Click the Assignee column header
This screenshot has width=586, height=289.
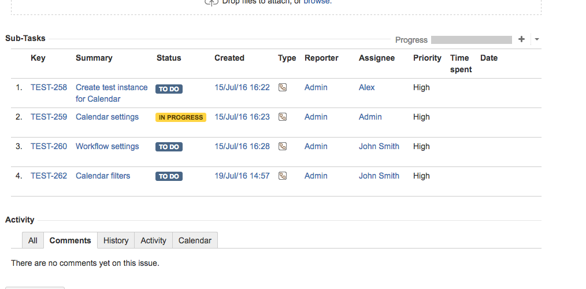(x=377, y=58)
